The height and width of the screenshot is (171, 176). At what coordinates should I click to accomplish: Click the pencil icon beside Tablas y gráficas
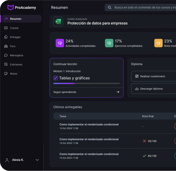tap(55, 78)
